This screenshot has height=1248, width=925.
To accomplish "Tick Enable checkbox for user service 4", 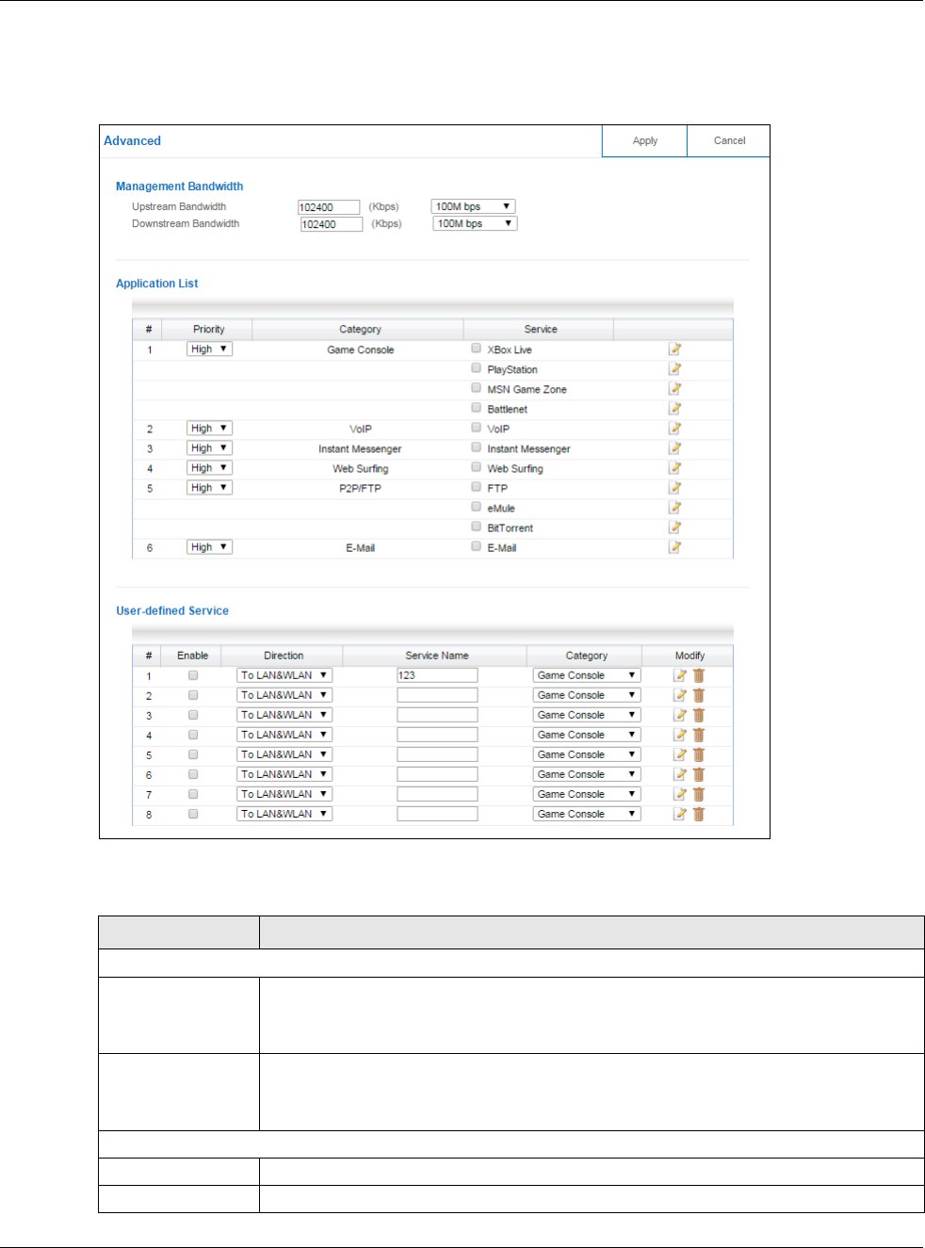I will point(193,735).
